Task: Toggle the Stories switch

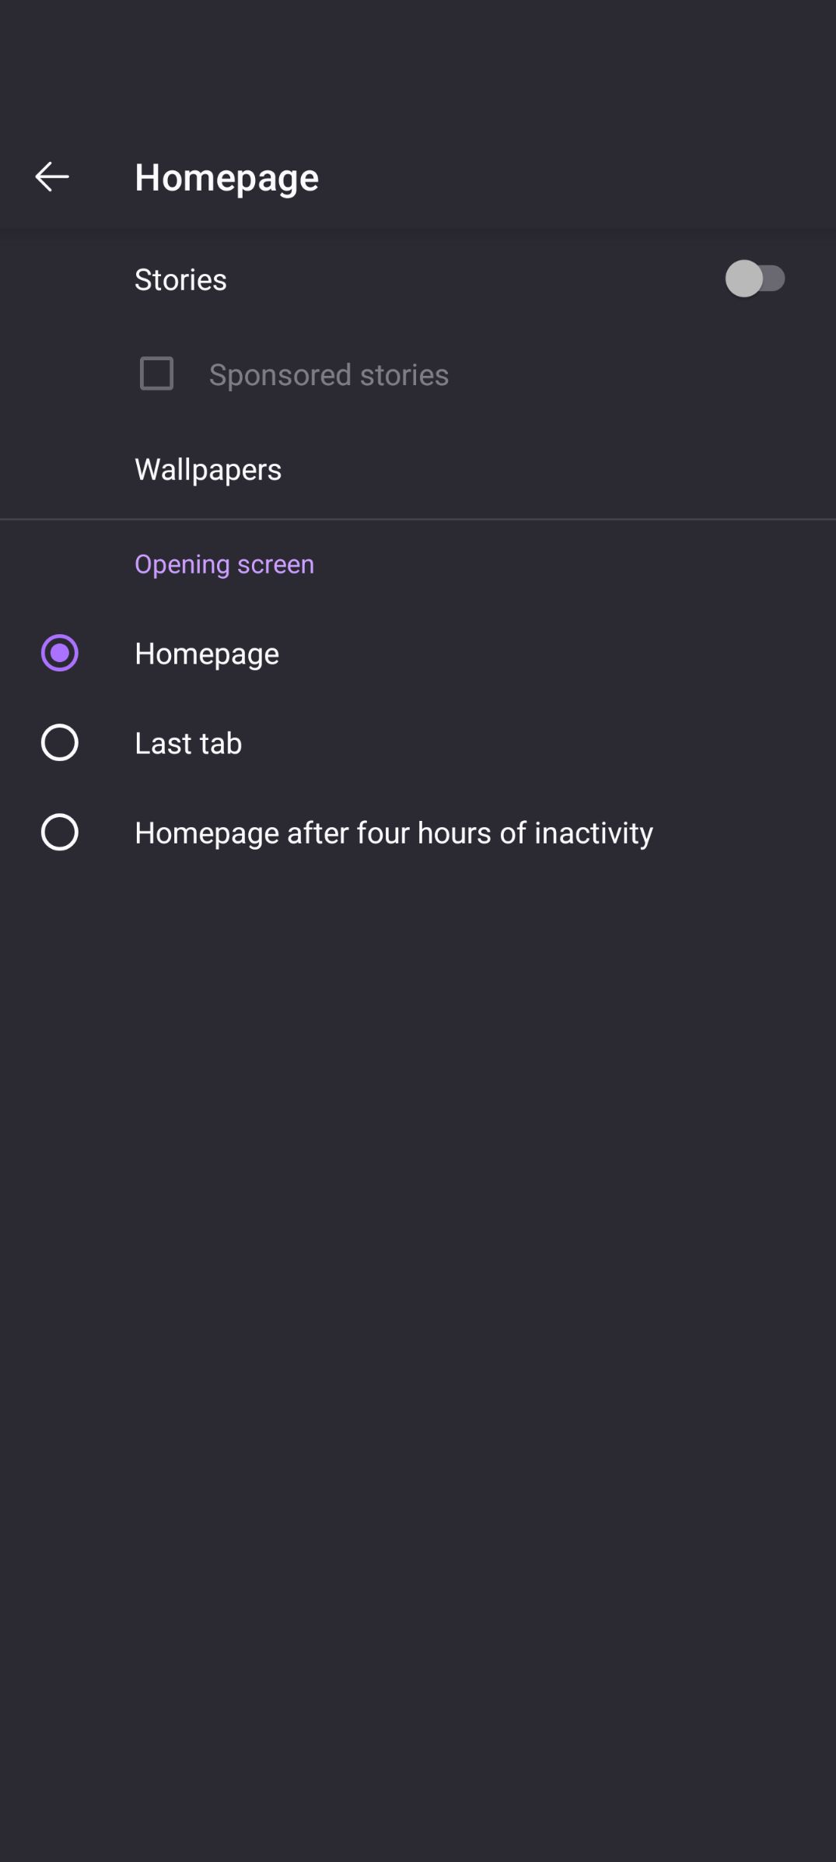Action: pos(755,279)
